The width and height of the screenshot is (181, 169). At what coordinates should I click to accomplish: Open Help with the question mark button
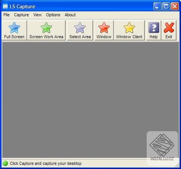[153, 30]
